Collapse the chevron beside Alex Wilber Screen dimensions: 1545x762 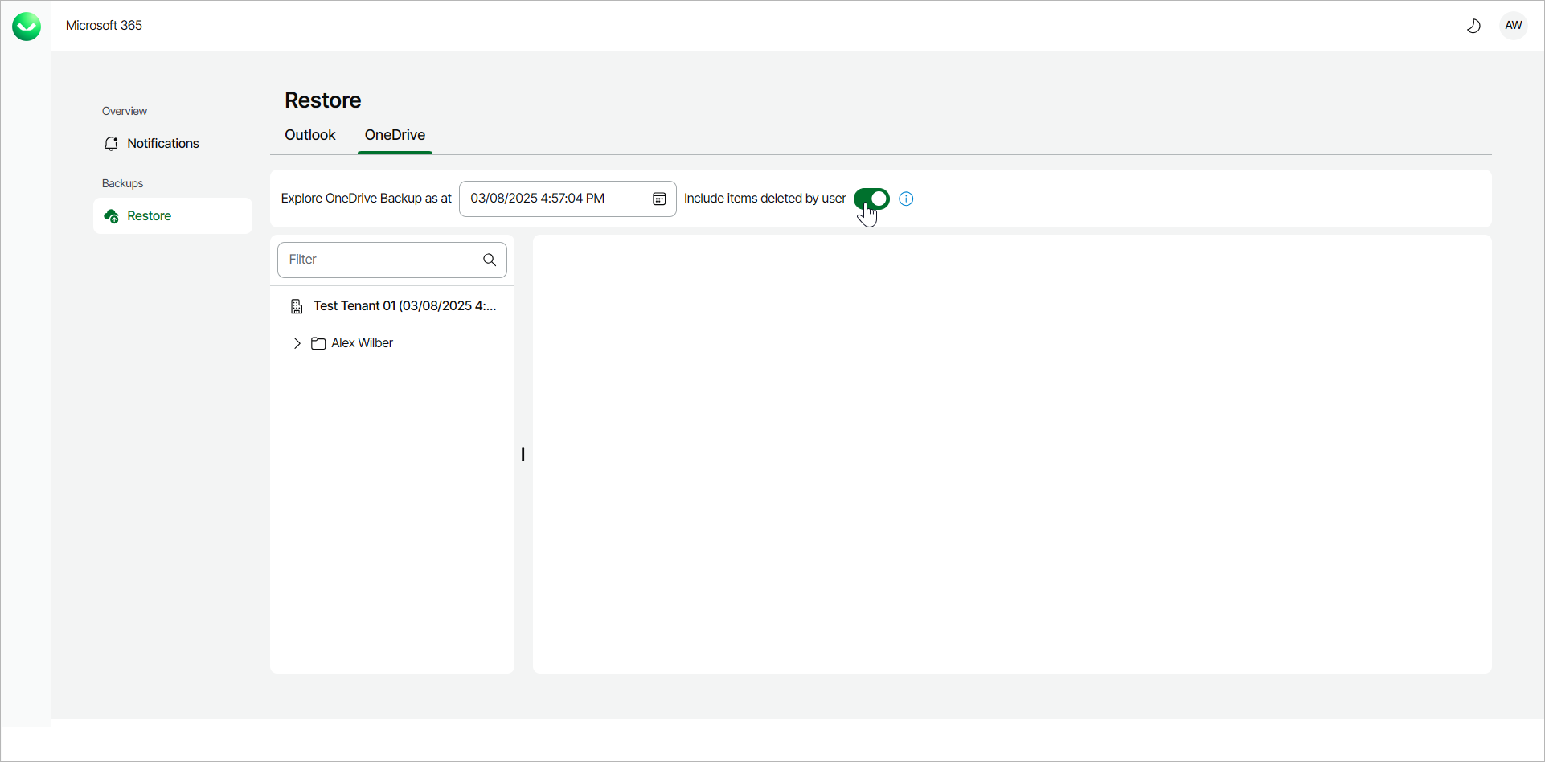pyautogui.click(x=297, y=343)
